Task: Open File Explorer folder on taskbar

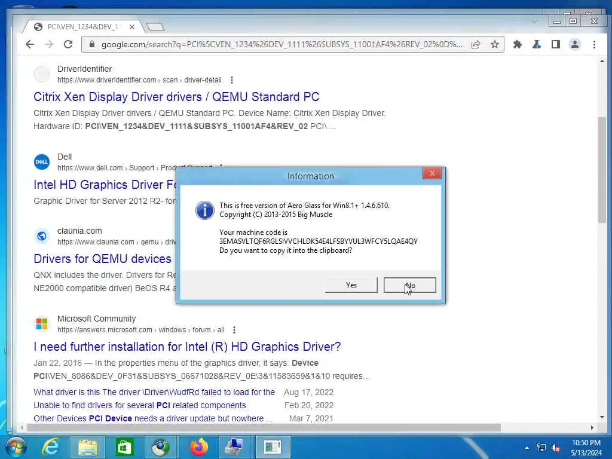Action: (x=88, y=447)
